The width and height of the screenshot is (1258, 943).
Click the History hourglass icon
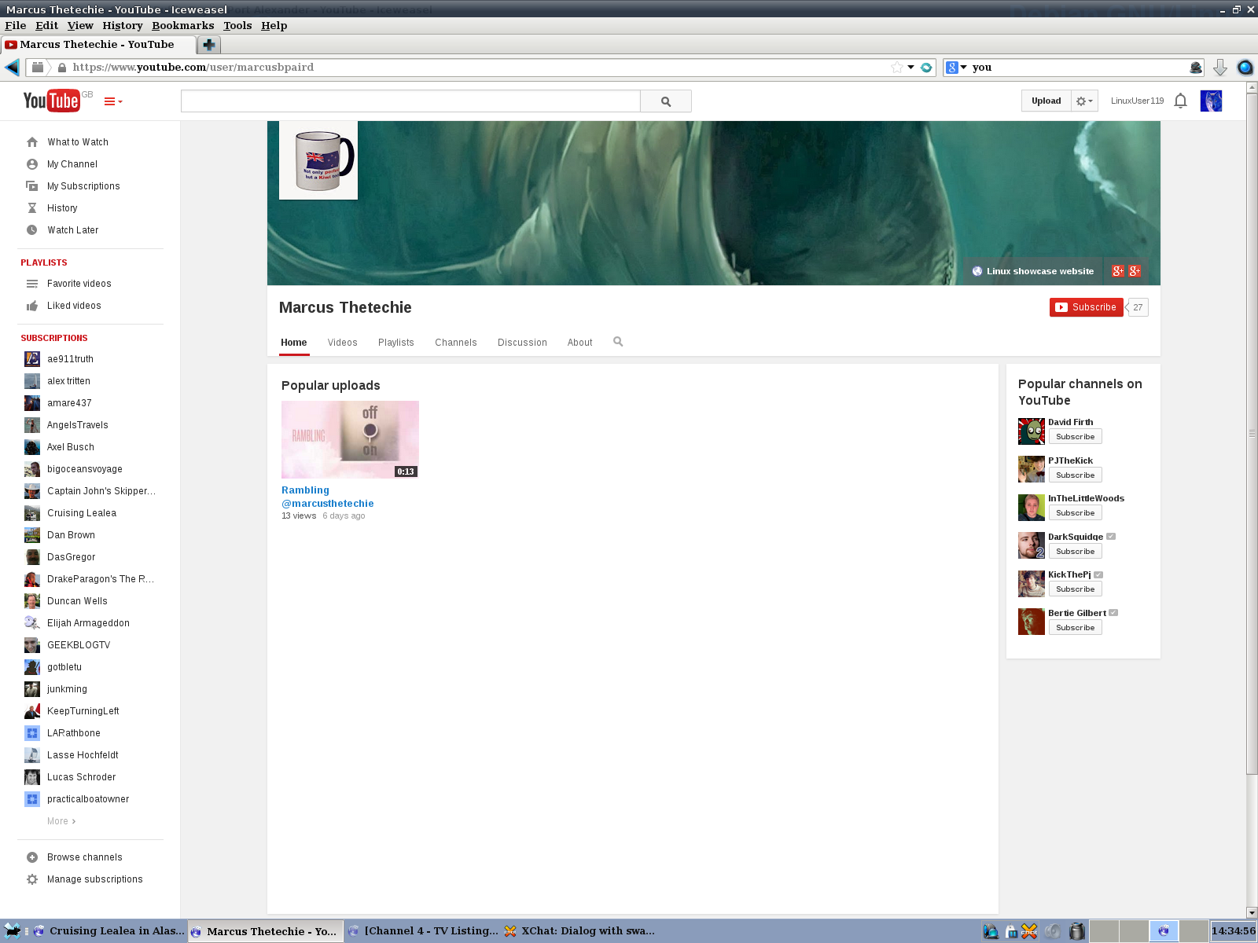[32, 208]
